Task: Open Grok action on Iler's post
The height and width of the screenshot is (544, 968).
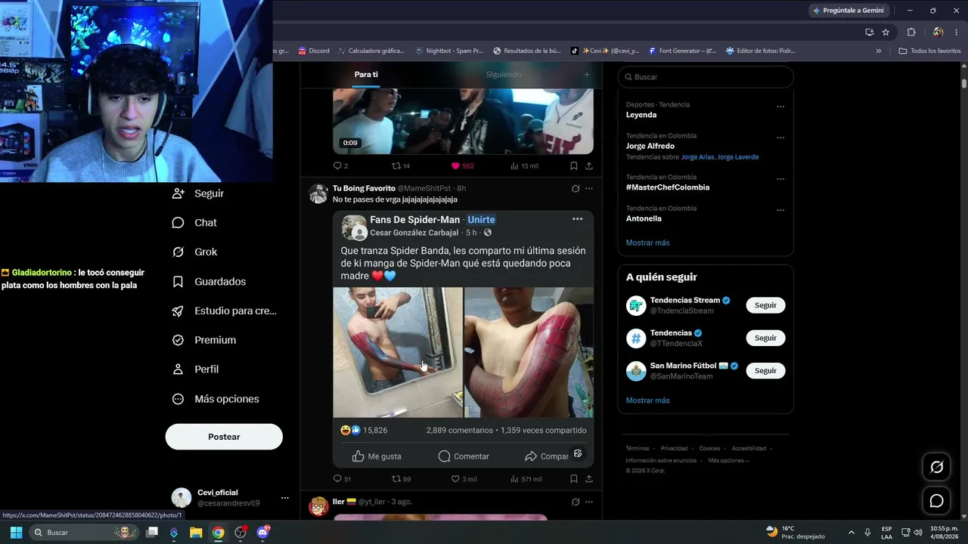Action: 576,502
